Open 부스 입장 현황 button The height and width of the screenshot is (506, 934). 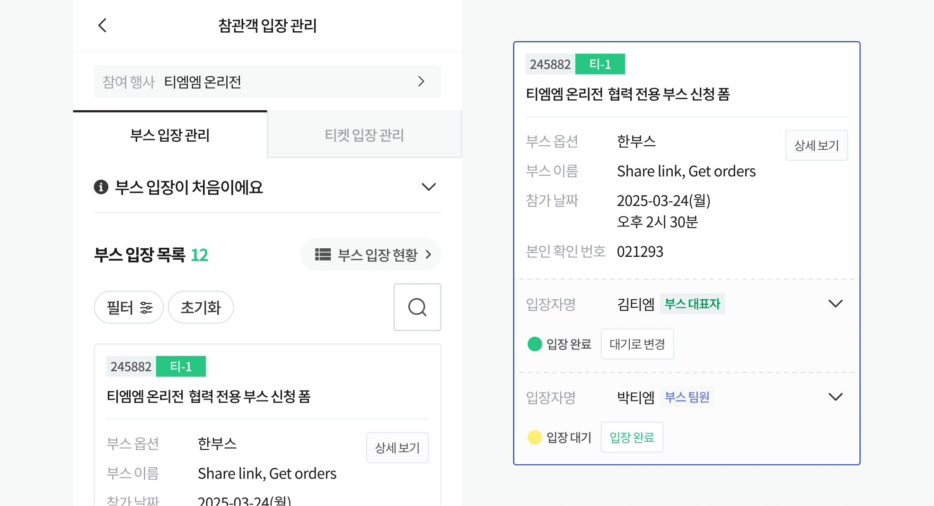coord(370,254)
